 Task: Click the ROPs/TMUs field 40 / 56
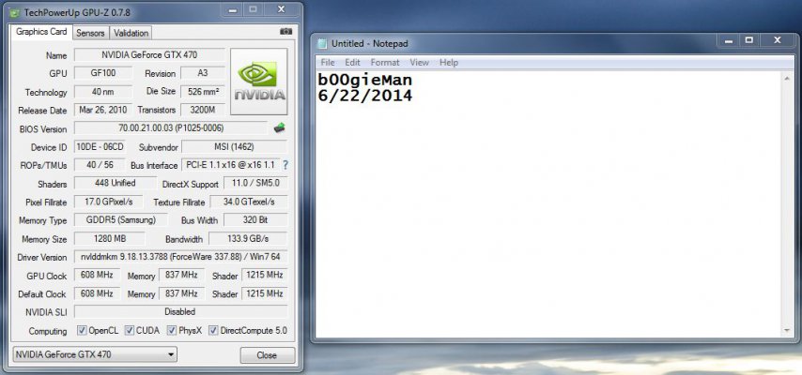tap(100, 165)
